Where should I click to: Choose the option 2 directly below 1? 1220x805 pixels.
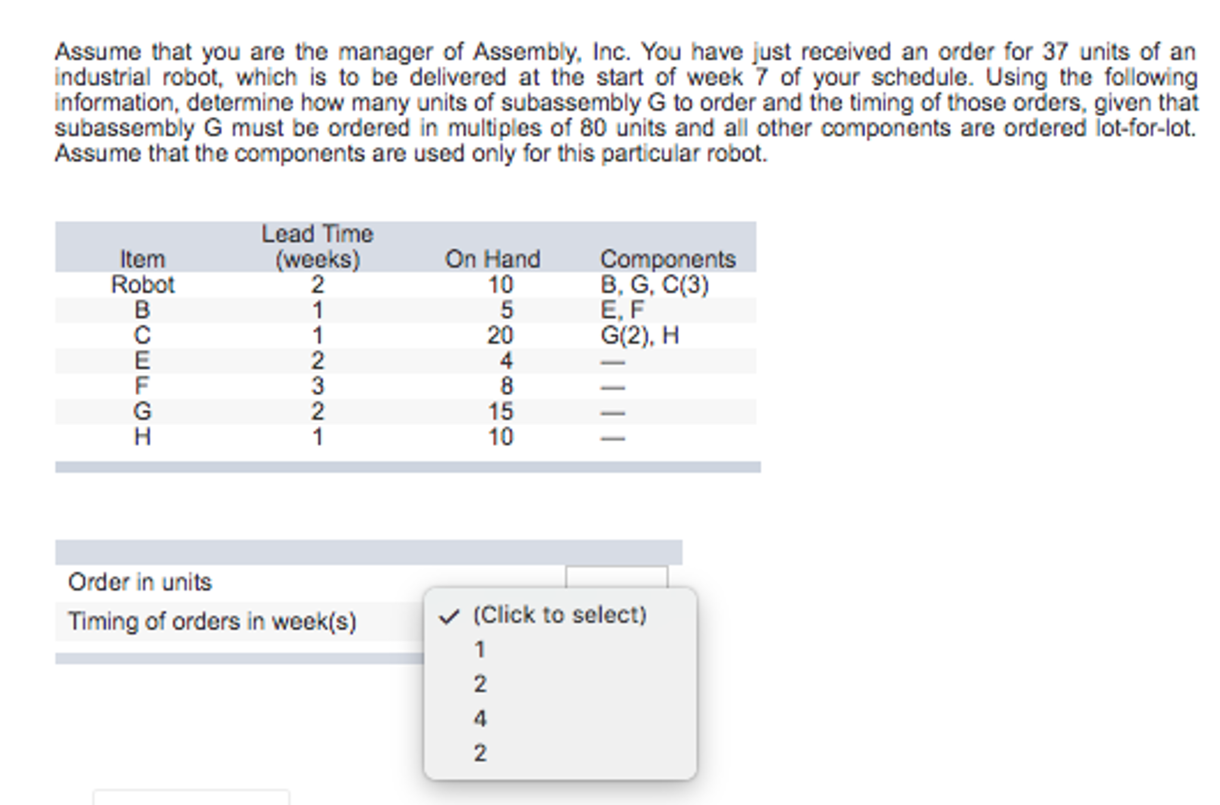pyautogui.click(x=560, y=685)
